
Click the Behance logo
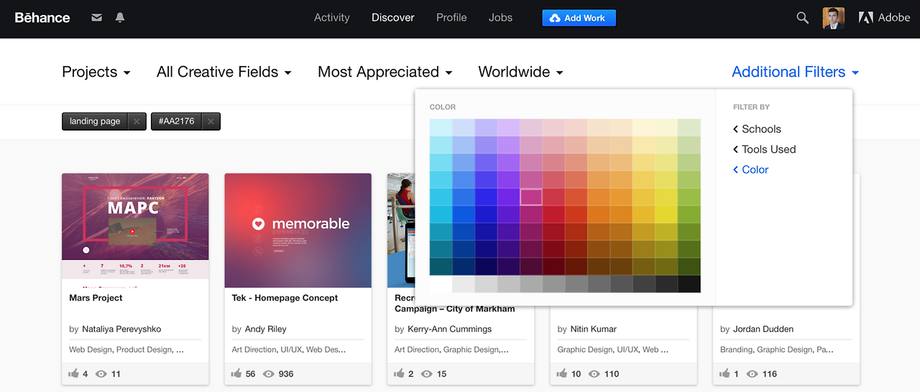[x=42, y=18]
